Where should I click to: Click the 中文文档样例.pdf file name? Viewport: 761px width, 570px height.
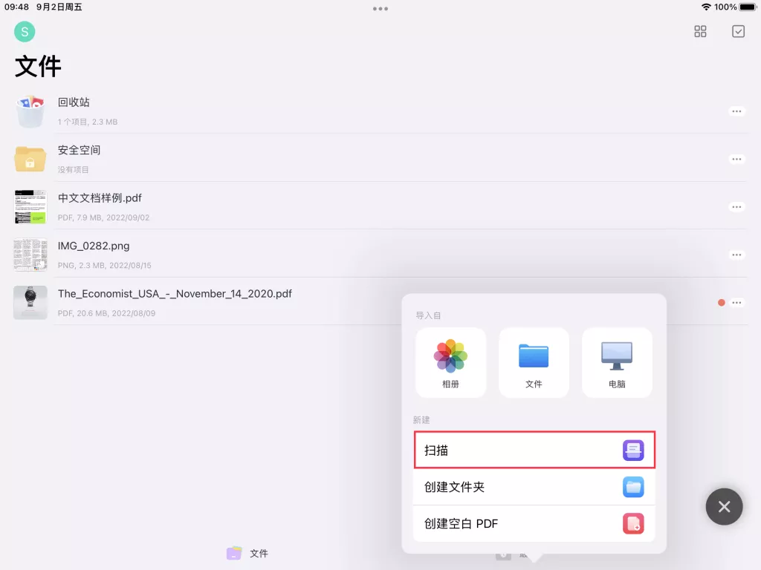[x=100, y=198]
